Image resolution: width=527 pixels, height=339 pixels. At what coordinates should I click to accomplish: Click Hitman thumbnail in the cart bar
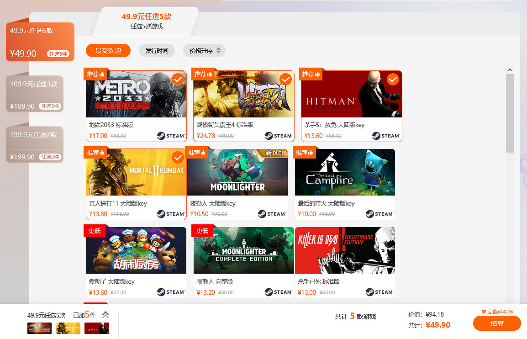[x=96, y=328]
